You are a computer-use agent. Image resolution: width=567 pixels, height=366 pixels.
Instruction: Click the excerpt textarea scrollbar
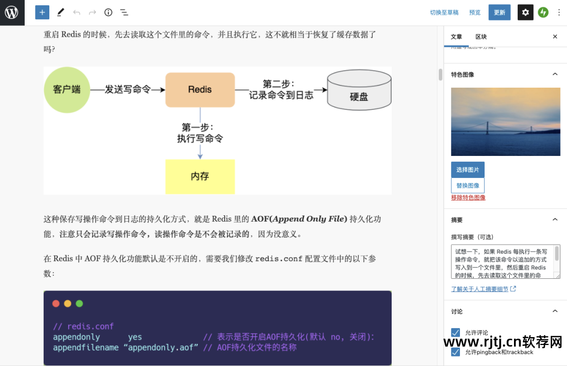click(557, 253)
